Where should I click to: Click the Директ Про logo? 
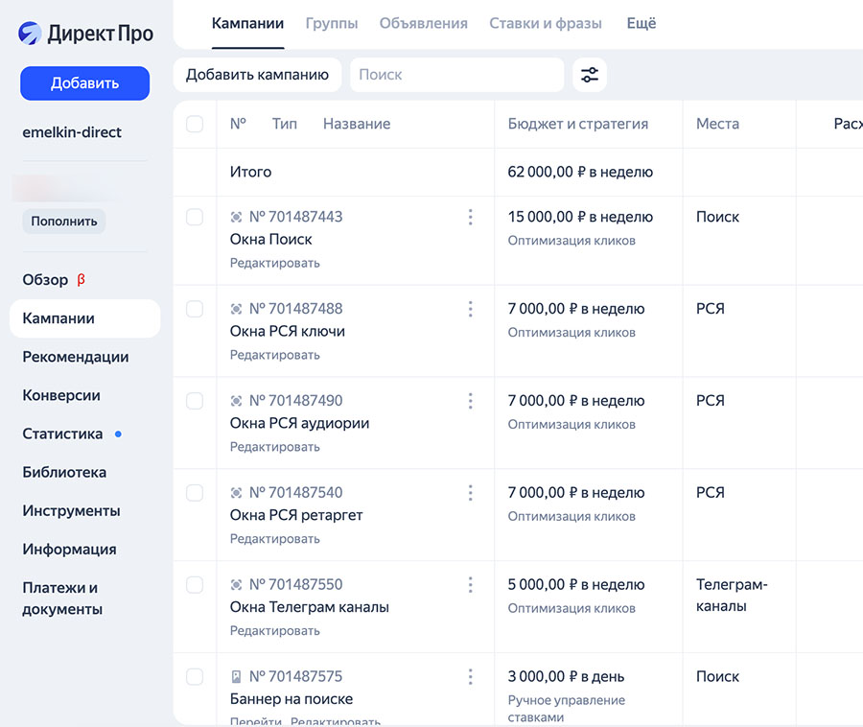pyautogui.click(x=85, y=33)
